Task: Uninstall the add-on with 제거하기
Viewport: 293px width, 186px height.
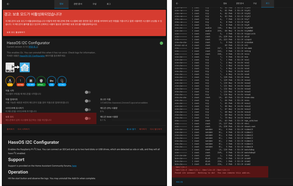Action: point(143,129)
